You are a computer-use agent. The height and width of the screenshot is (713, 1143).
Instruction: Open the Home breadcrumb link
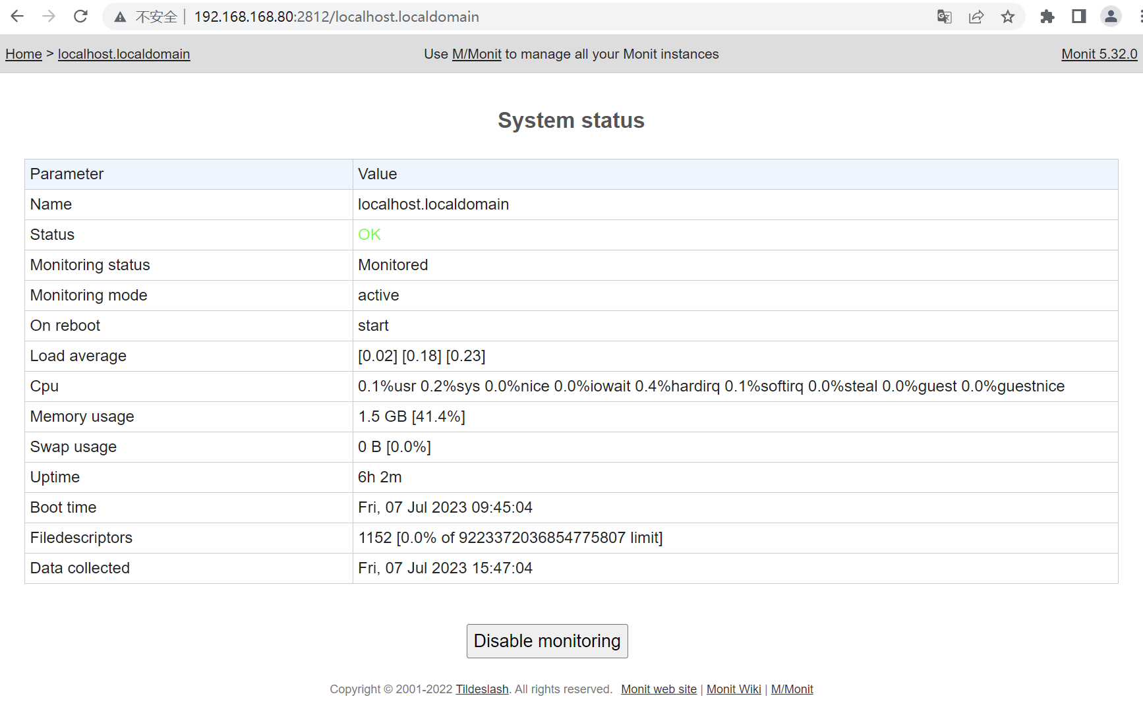coord(24,54)
